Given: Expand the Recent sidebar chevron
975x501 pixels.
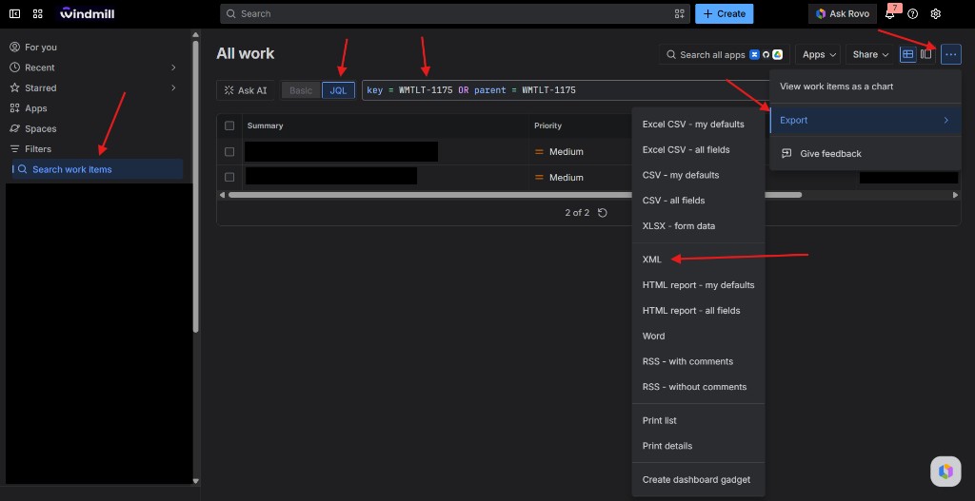Looking at the screenshot, I should (173, 67).
